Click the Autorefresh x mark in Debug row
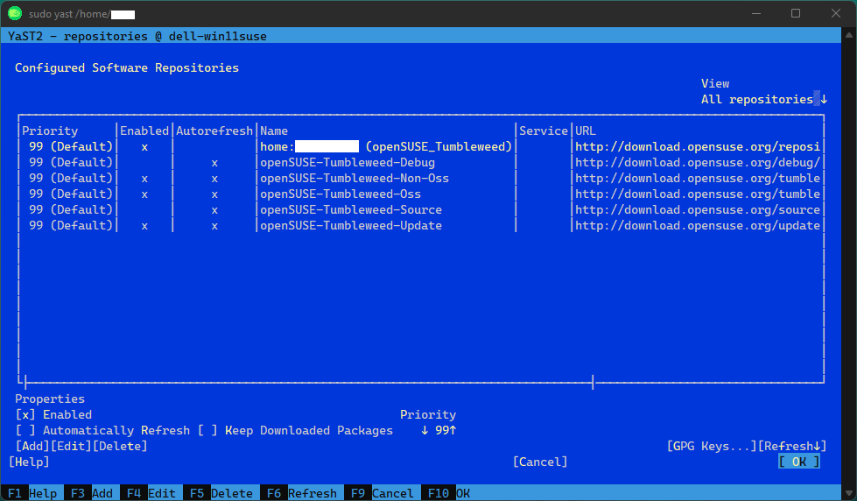 [x=214, y=163]
